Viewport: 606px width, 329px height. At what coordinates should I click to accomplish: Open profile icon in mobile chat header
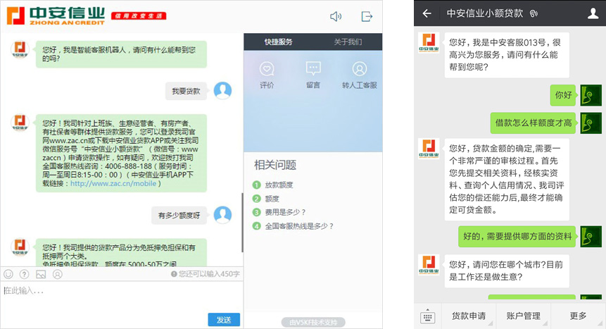coord(591,13)
